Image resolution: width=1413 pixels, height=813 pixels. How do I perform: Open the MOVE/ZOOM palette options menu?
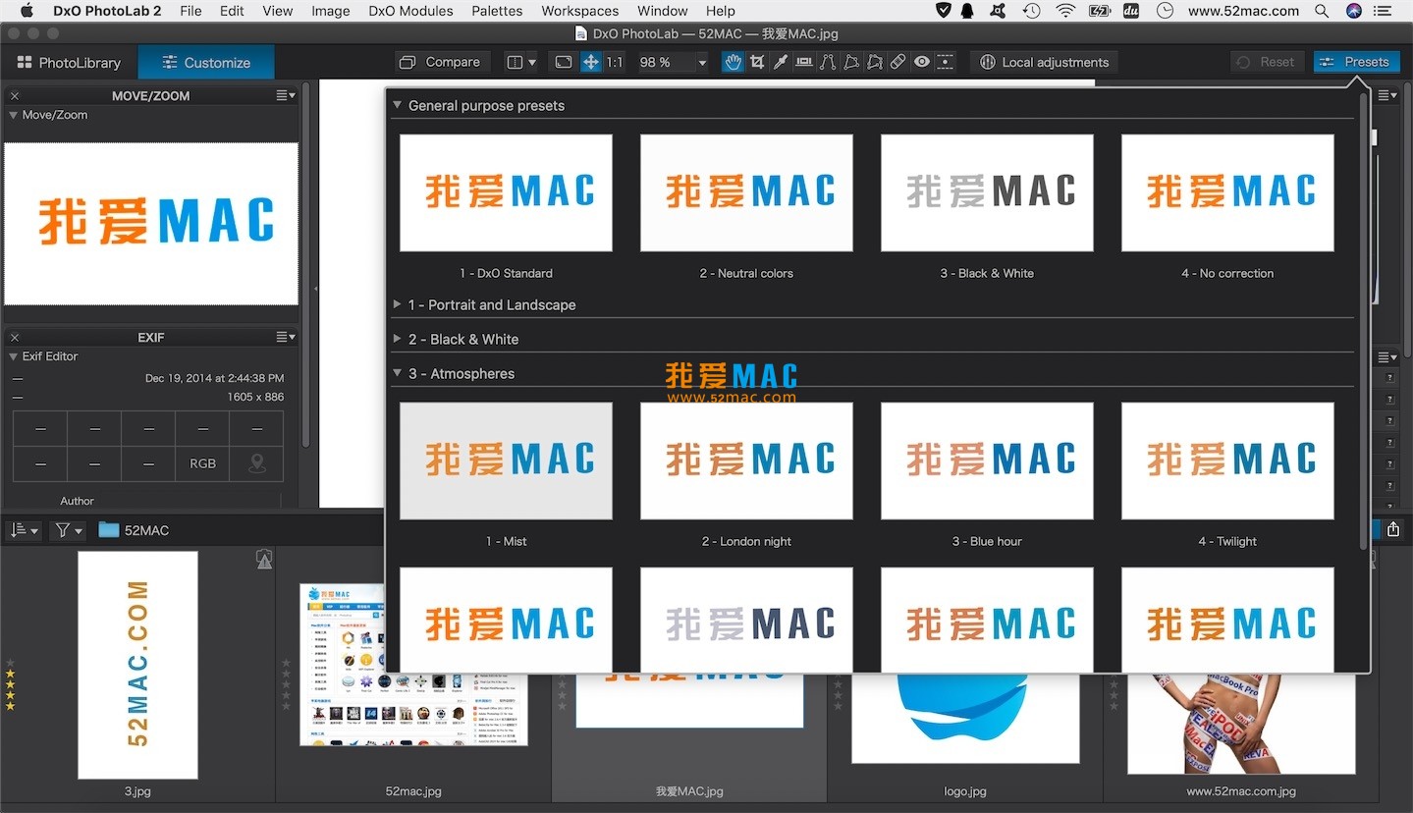285,96
